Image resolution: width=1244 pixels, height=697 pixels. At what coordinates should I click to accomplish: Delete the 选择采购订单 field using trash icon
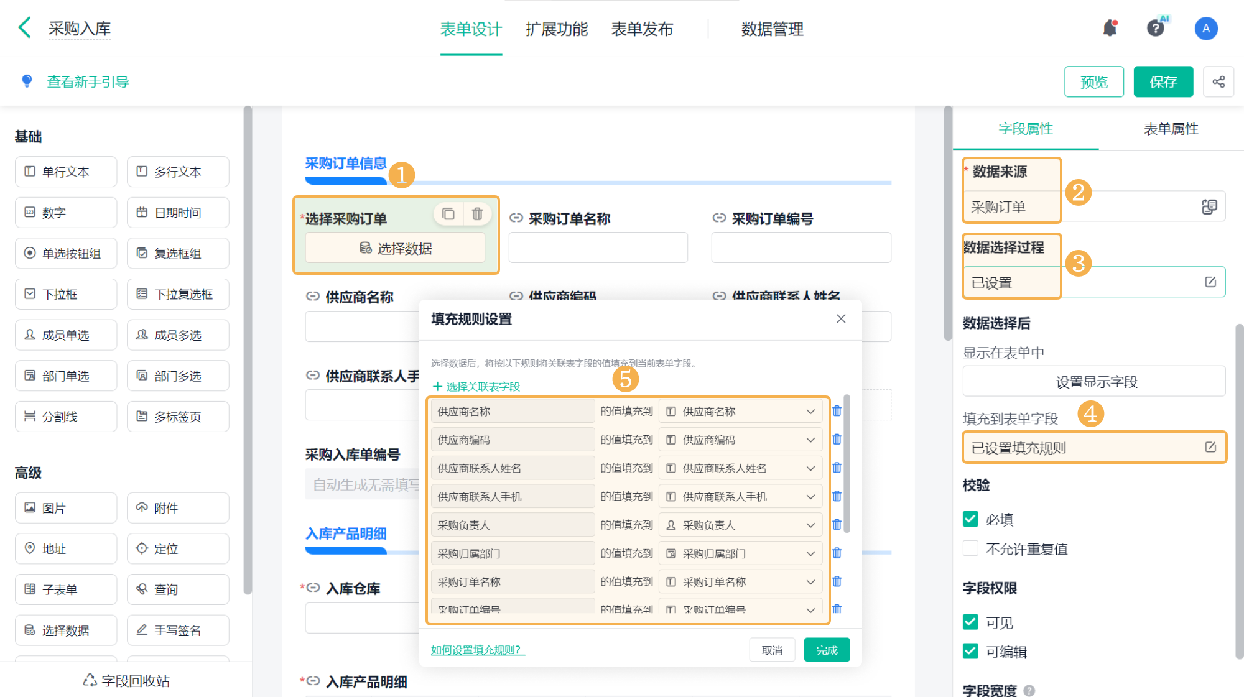click(x=477, y=214)
